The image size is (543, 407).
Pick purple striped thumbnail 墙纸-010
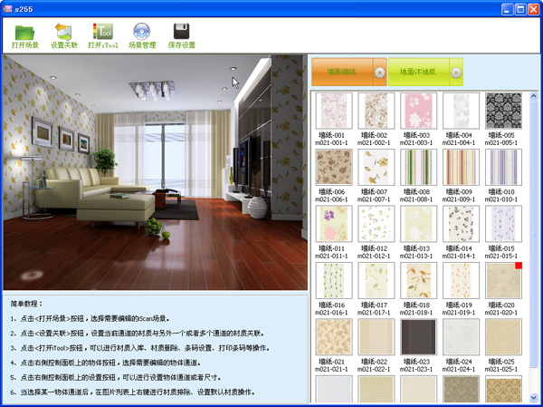point(503,167)
